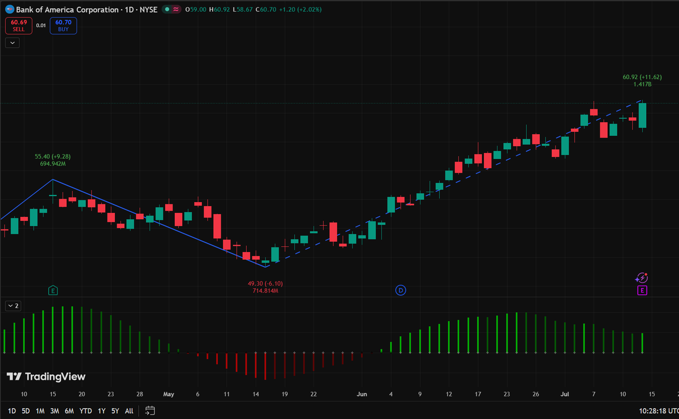
Task: Click the SELL 60.69 button
Action: [x=19, y=25]
